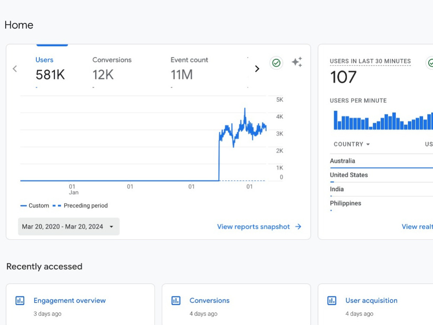433x325 pixels.
Task: Click the Home page heading
Action: [19, 25]
